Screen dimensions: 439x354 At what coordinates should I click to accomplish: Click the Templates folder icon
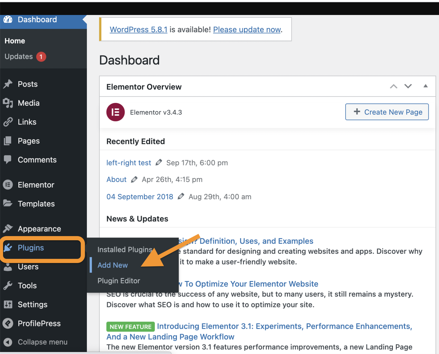(x=8, y=203)
